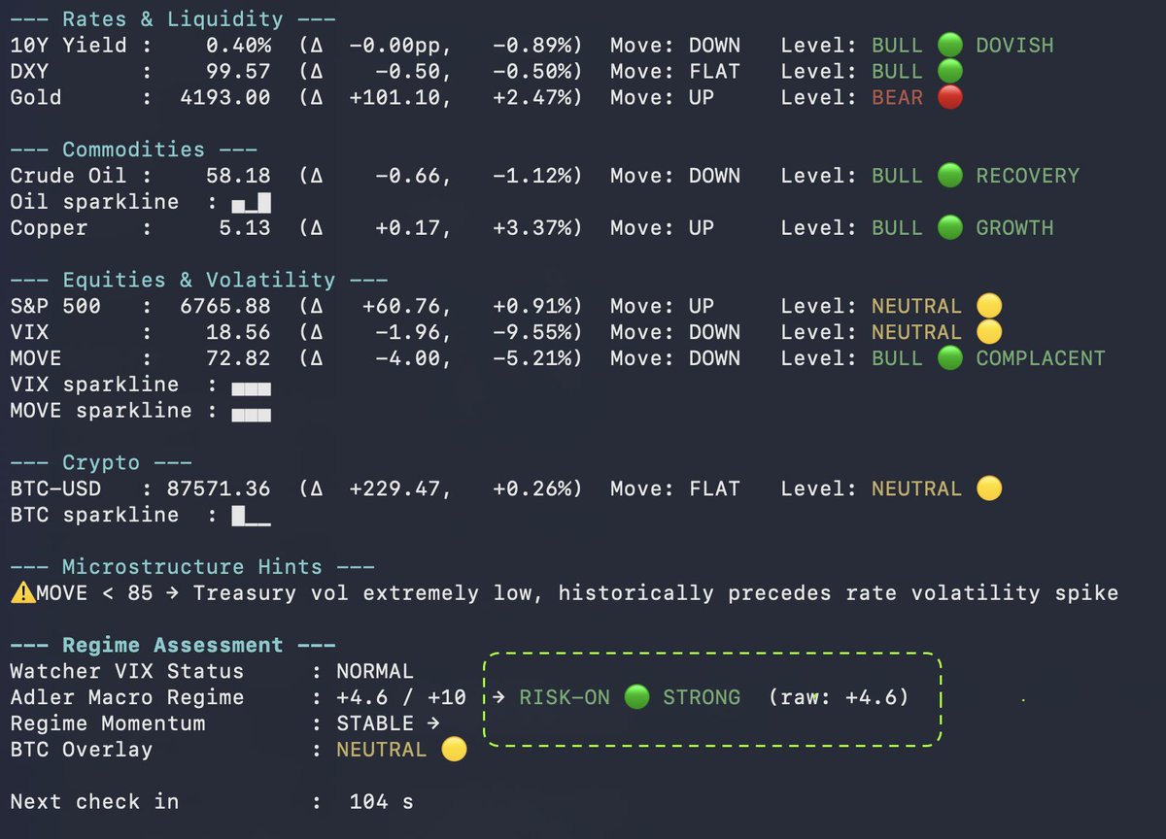Screen dimensions: 1166x839
Task: Click the RISK-ON regime label
Action: (565, 697)
